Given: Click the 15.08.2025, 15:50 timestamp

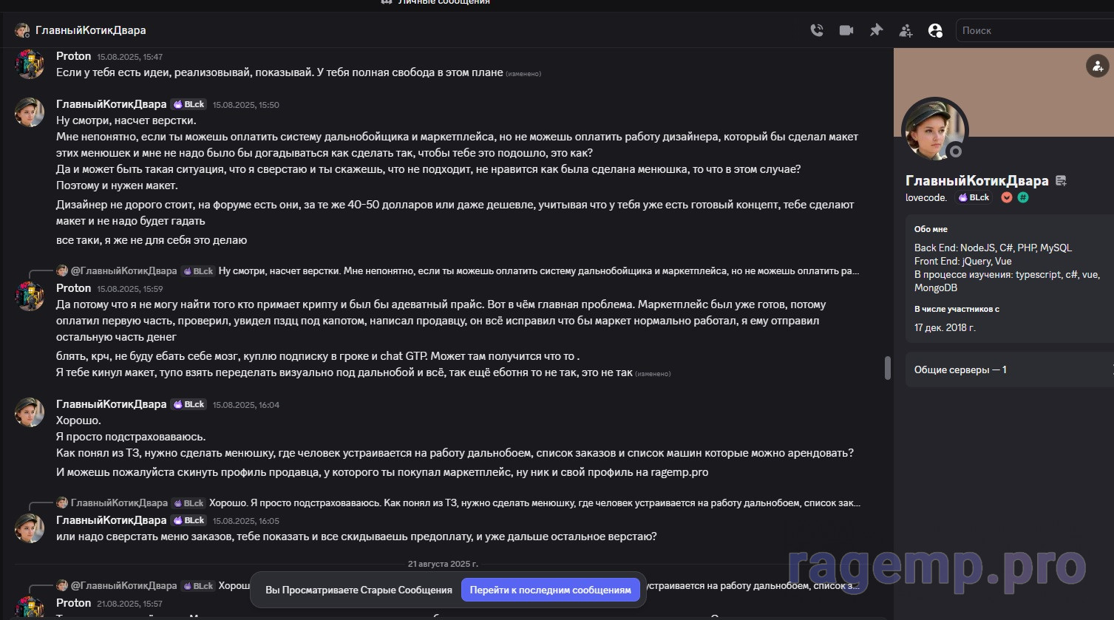Looking at the screenshot, I should [x=246, y=105].
